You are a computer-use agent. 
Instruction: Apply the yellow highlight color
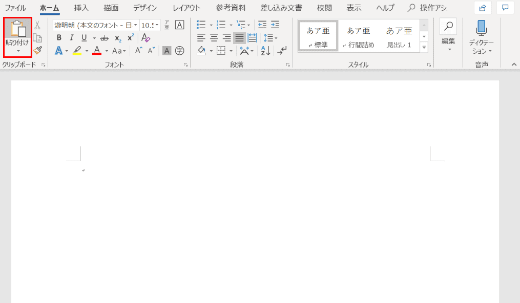(x=77, y=51)
